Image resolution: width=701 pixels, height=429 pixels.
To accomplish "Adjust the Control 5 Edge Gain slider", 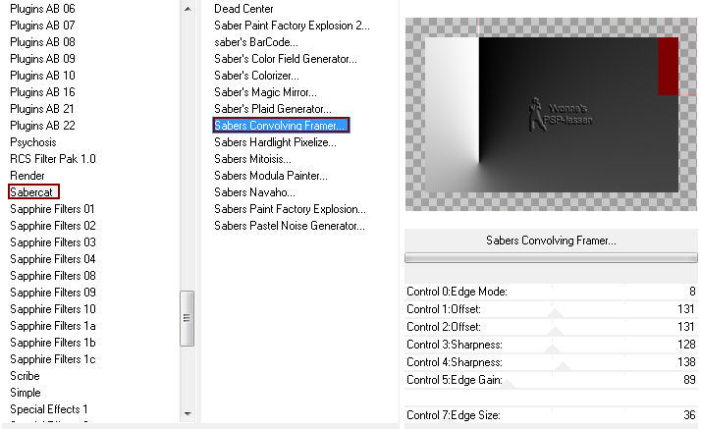I will 551,380.
